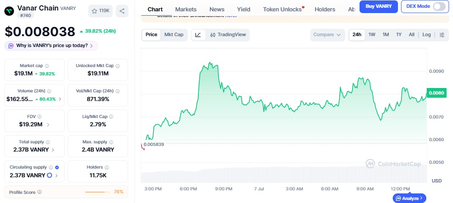
Task: Click the 2.4B VANRY max supply value
Action: (x=98, y=150)
